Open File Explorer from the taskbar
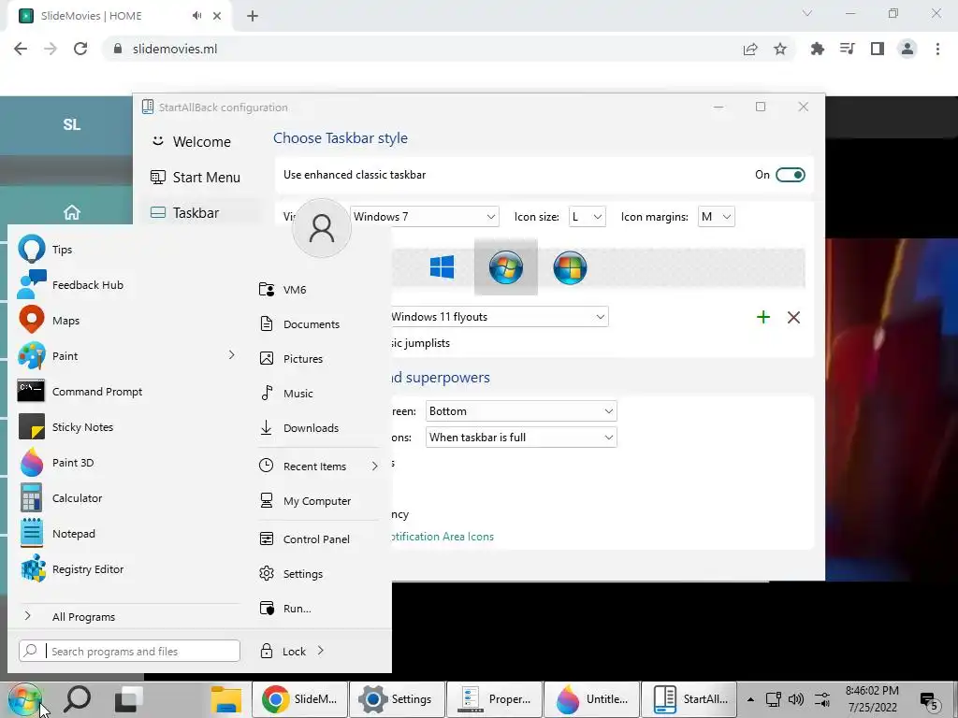The image size is (958, 718). tap(226, 699)
